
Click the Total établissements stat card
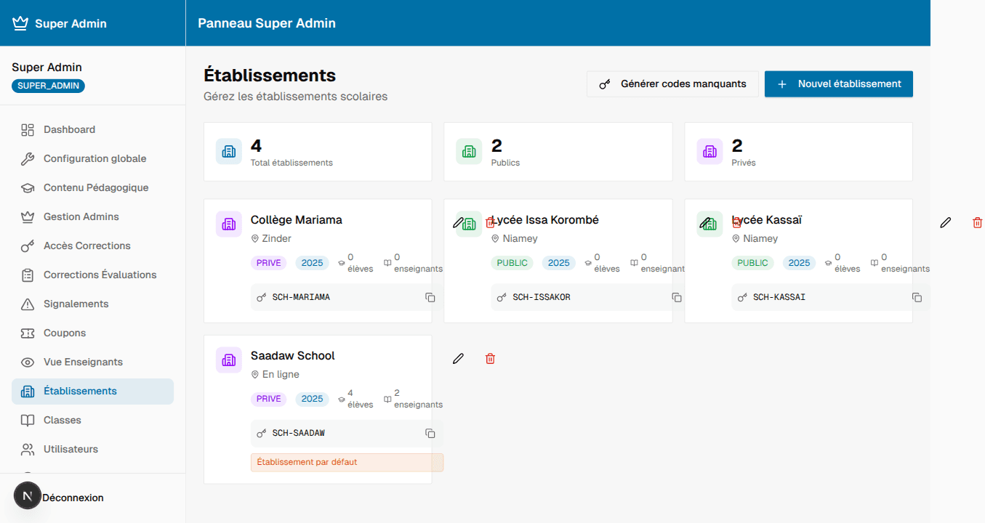click(318, 152)
